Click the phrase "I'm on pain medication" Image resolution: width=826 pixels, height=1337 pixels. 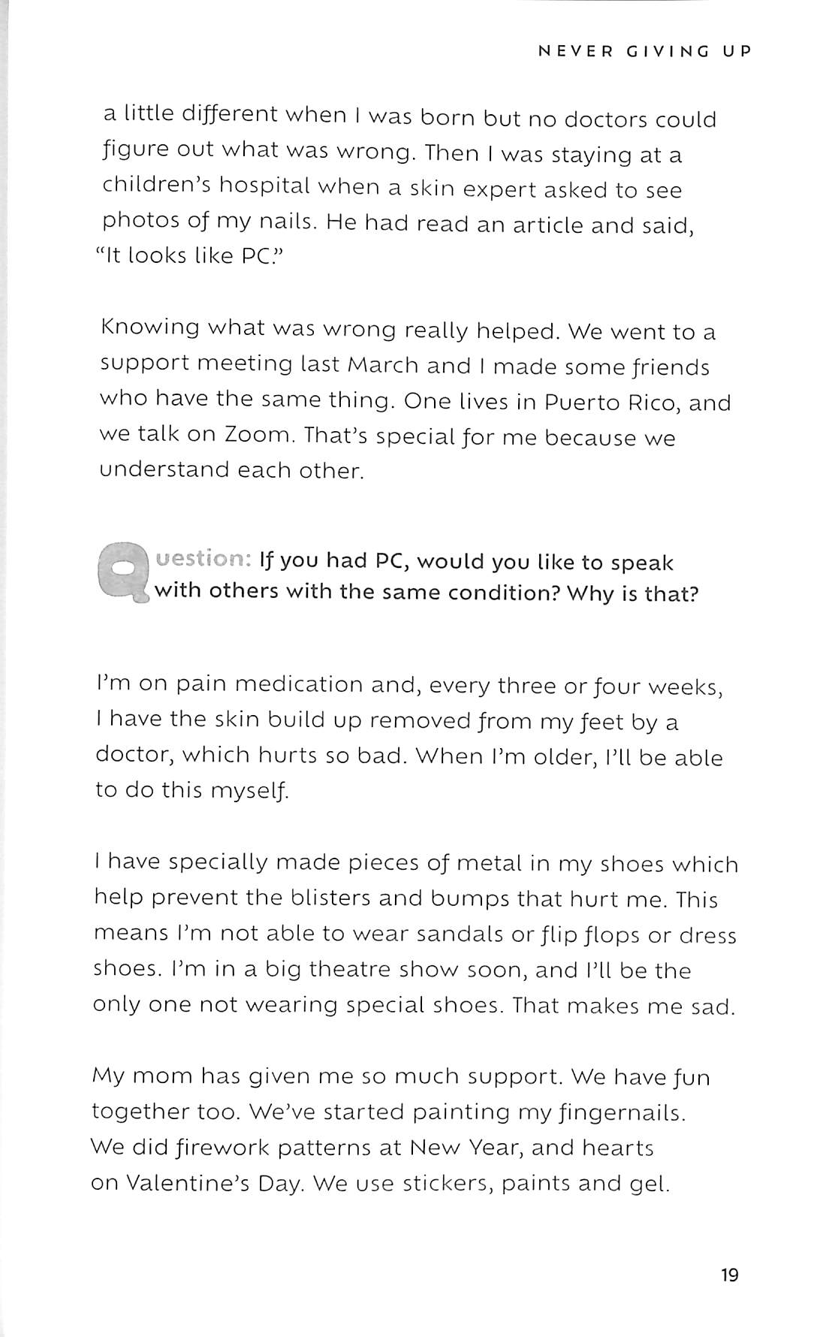[x=237, y=684]
